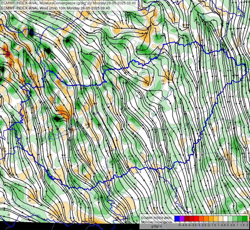Click the MoistureConvergence title line at top
The height and width of the screenshot is (230, 250).
pyautogui.click(x=68, y=3)
